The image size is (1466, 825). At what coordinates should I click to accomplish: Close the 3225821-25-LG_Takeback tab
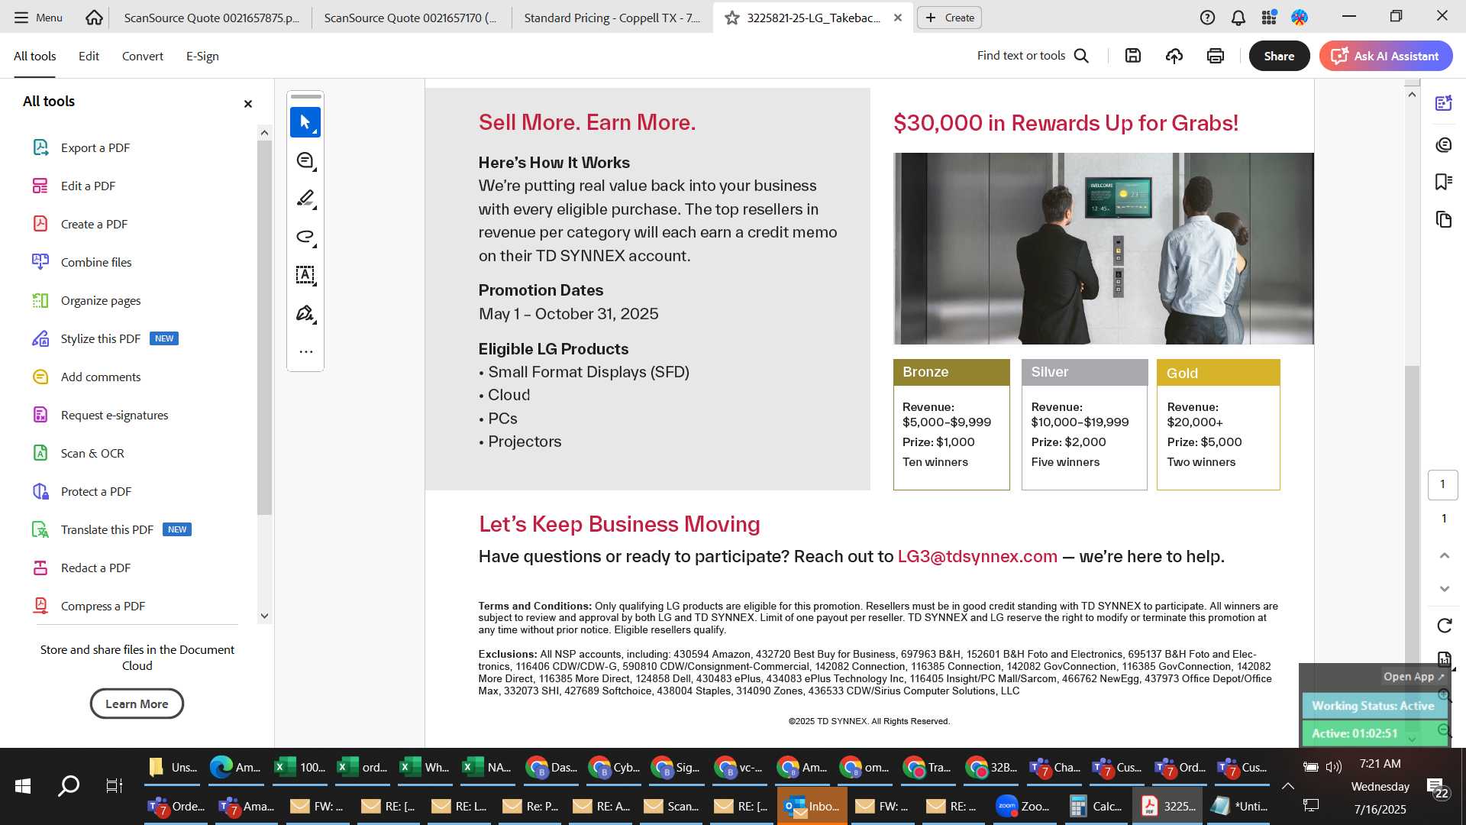(898, 18)
